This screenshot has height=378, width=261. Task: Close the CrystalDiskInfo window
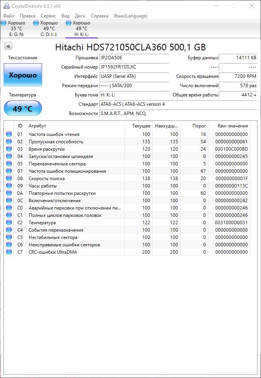(x=252, y=6)
